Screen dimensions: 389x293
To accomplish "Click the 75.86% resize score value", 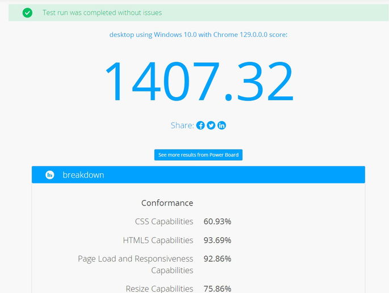I will point(217,288).
